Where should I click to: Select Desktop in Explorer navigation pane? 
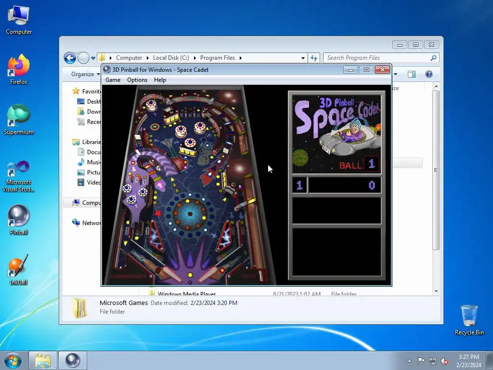point(89,101)
